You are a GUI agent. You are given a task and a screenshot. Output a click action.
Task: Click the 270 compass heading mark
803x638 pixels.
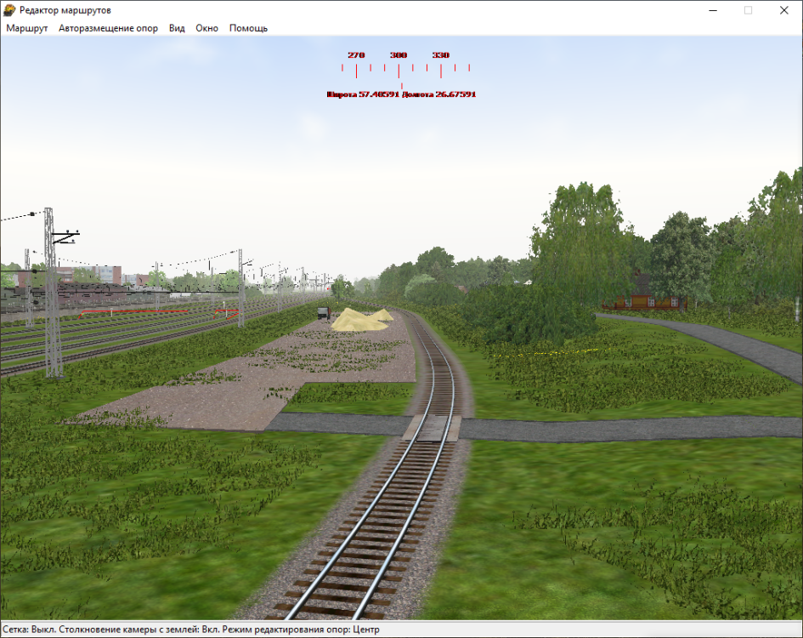point(356,55)
